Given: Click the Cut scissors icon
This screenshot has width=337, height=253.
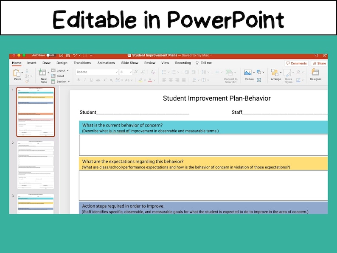Looking at the screenshot, I should 27,70.
